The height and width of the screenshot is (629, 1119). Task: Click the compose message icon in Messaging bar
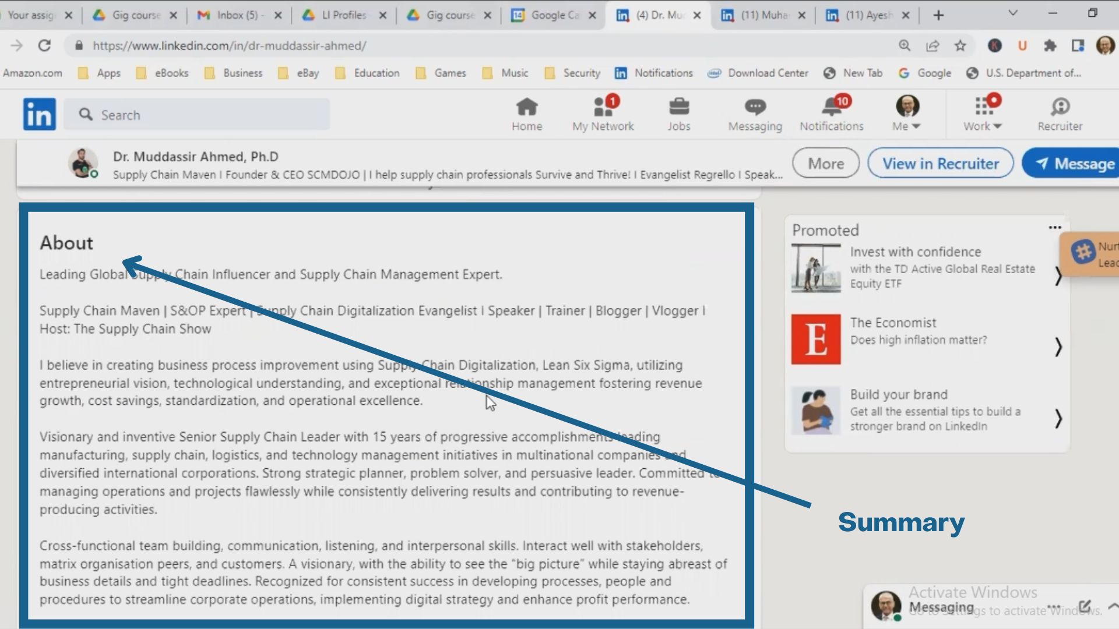1085,606
